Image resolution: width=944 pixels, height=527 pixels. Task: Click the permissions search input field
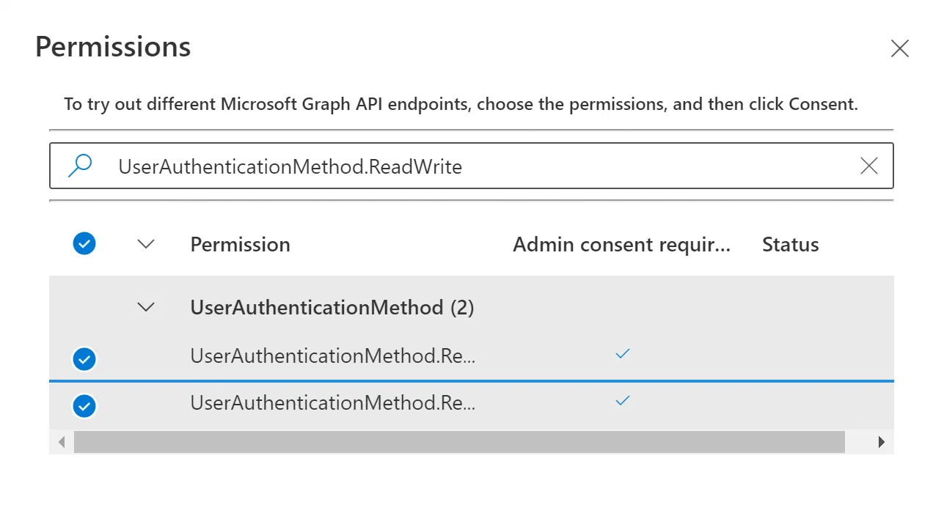pos(471,166)
